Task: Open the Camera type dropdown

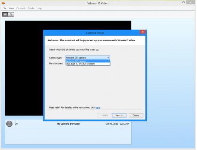Action: (x=87, y=58)
